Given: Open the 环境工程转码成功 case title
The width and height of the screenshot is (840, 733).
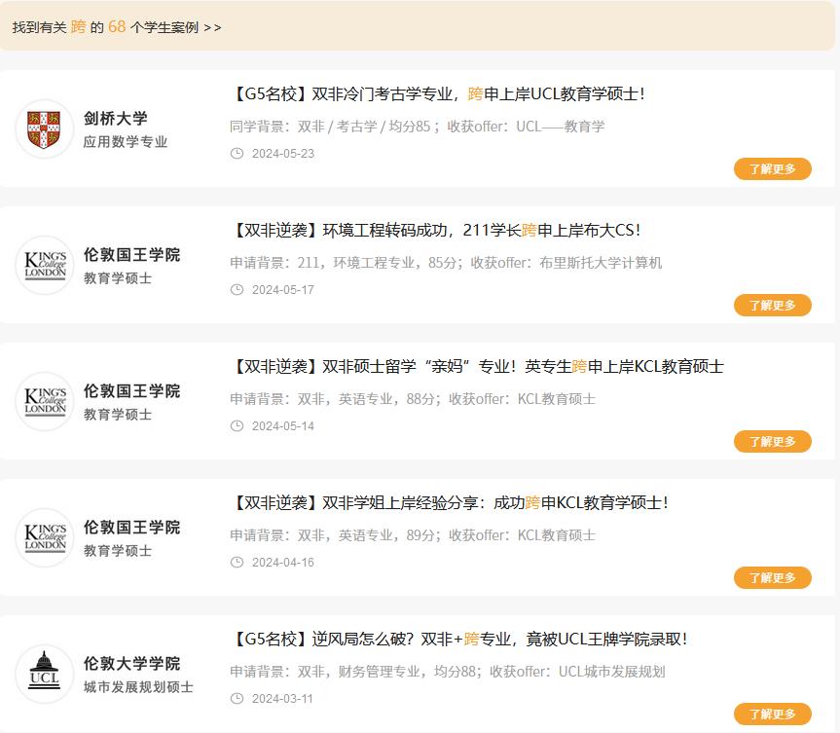Looking at the screenshot, I should tap(436, 231).
